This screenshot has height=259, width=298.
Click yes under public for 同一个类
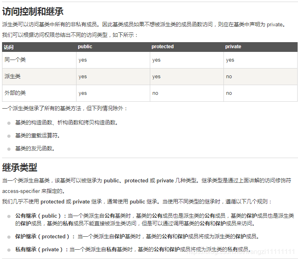[x=83, y=60]
